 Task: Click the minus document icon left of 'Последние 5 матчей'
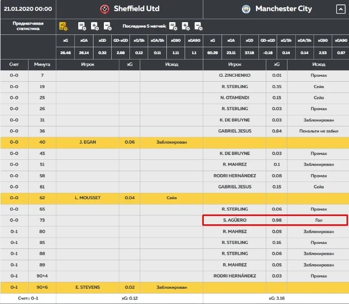108,26
